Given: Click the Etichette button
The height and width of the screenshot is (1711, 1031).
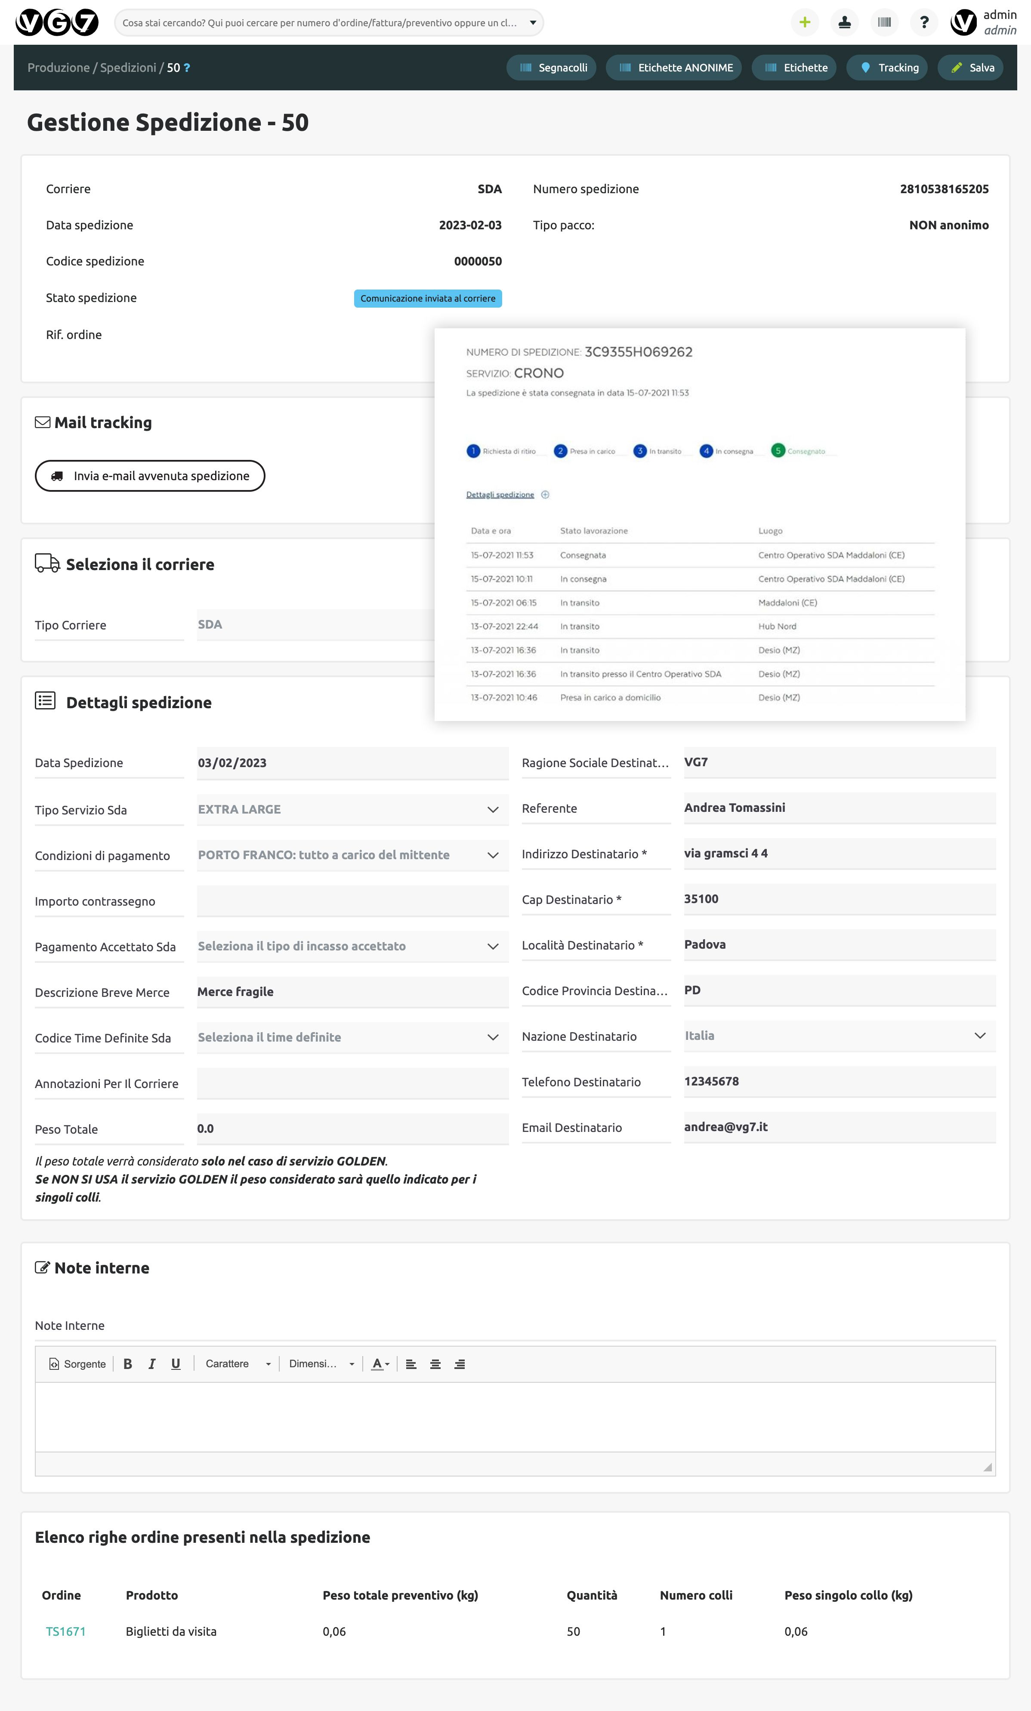Looking at the screenshot, I should click(x=794, y=68).
